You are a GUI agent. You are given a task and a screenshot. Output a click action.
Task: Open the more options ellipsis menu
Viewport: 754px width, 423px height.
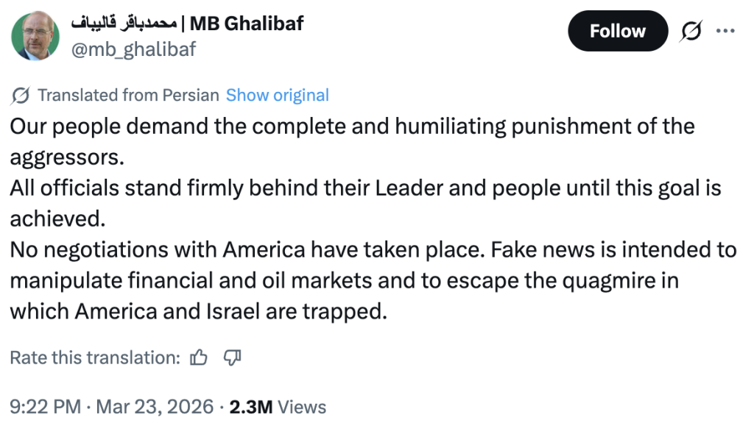726,31
